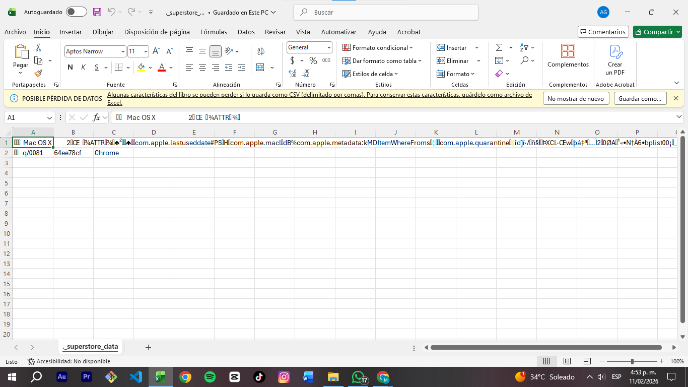
Task: Click the insert function fx icon
Action: pyautogui.click(x=96, y=117)
